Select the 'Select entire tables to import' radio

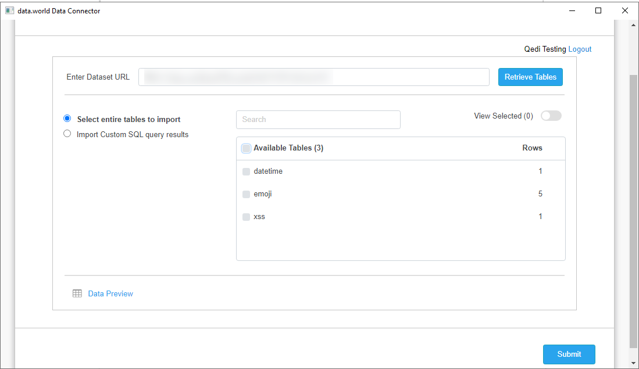(x=67, y=119)
